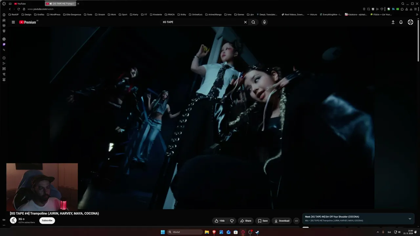Viewport: 420px width, 236px height.
Task: Open Microsoft Store from the taskbar
Action: (x=236, y=232)
